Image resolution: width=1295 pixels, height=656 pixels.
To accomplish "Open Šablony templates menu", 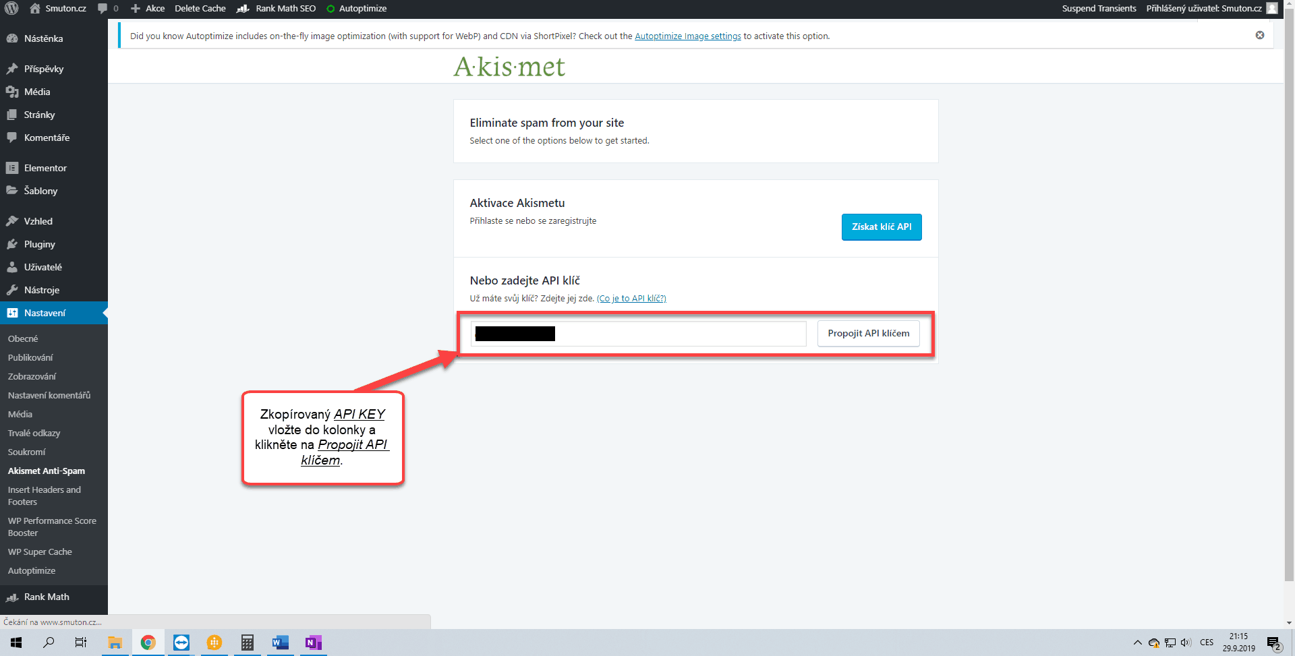I will point(54,191).
